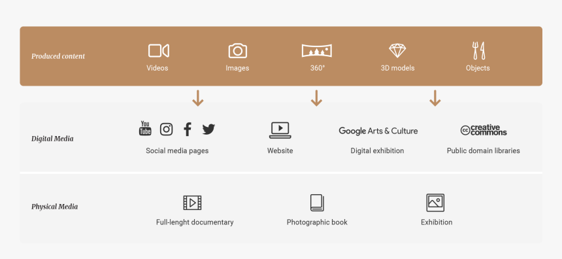Image resolution: width=562 pixels, height=259 pixels.
Task: Click the 'Full-lenght documentary' label
Action: point(195,222)
